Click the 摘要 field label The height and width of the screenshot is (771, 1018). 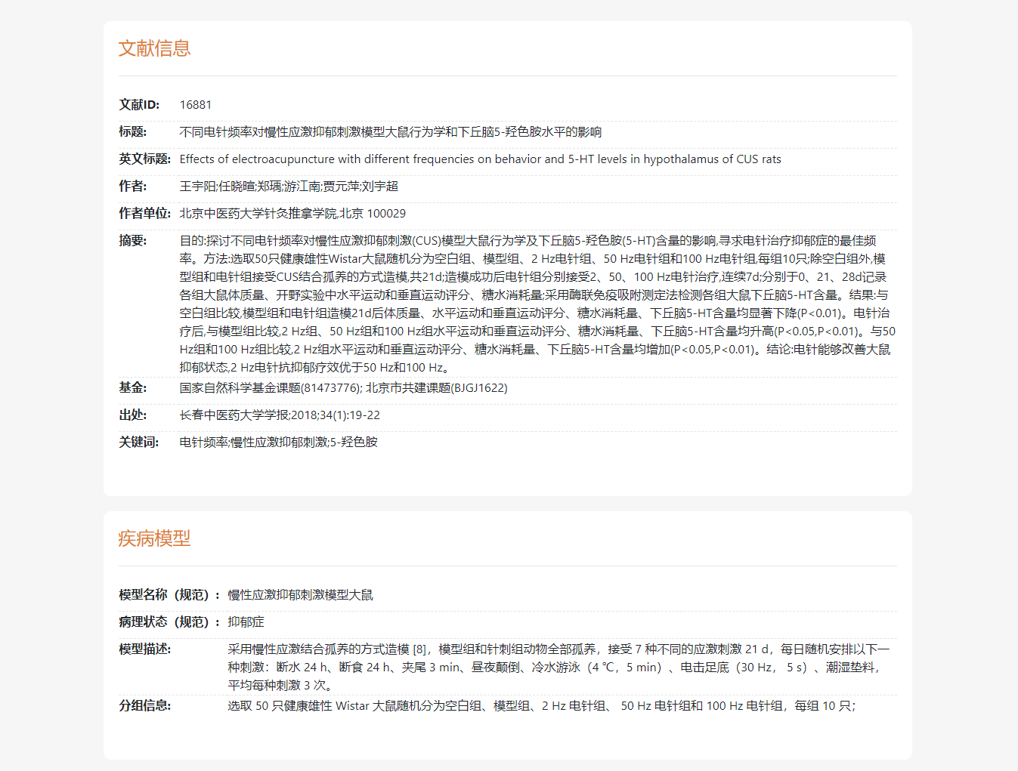(133, 241)
